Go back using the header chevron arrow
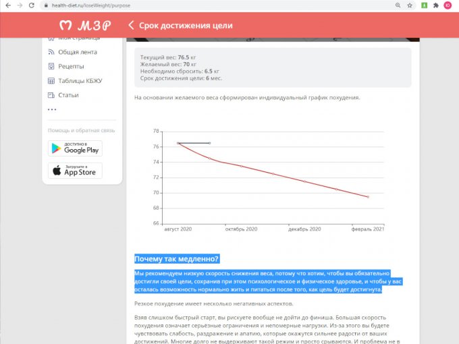The height and width of the screenshot is (344, 459). point(131,26)
